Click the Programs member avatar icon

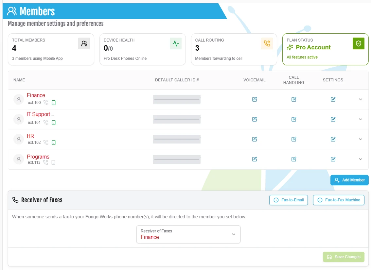(x=19, y=159)
